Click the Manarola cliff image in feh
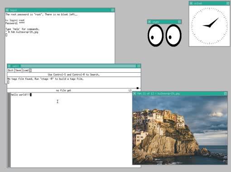Image resolution: width=231 pixels, height=172 pixels. [180, 130]
